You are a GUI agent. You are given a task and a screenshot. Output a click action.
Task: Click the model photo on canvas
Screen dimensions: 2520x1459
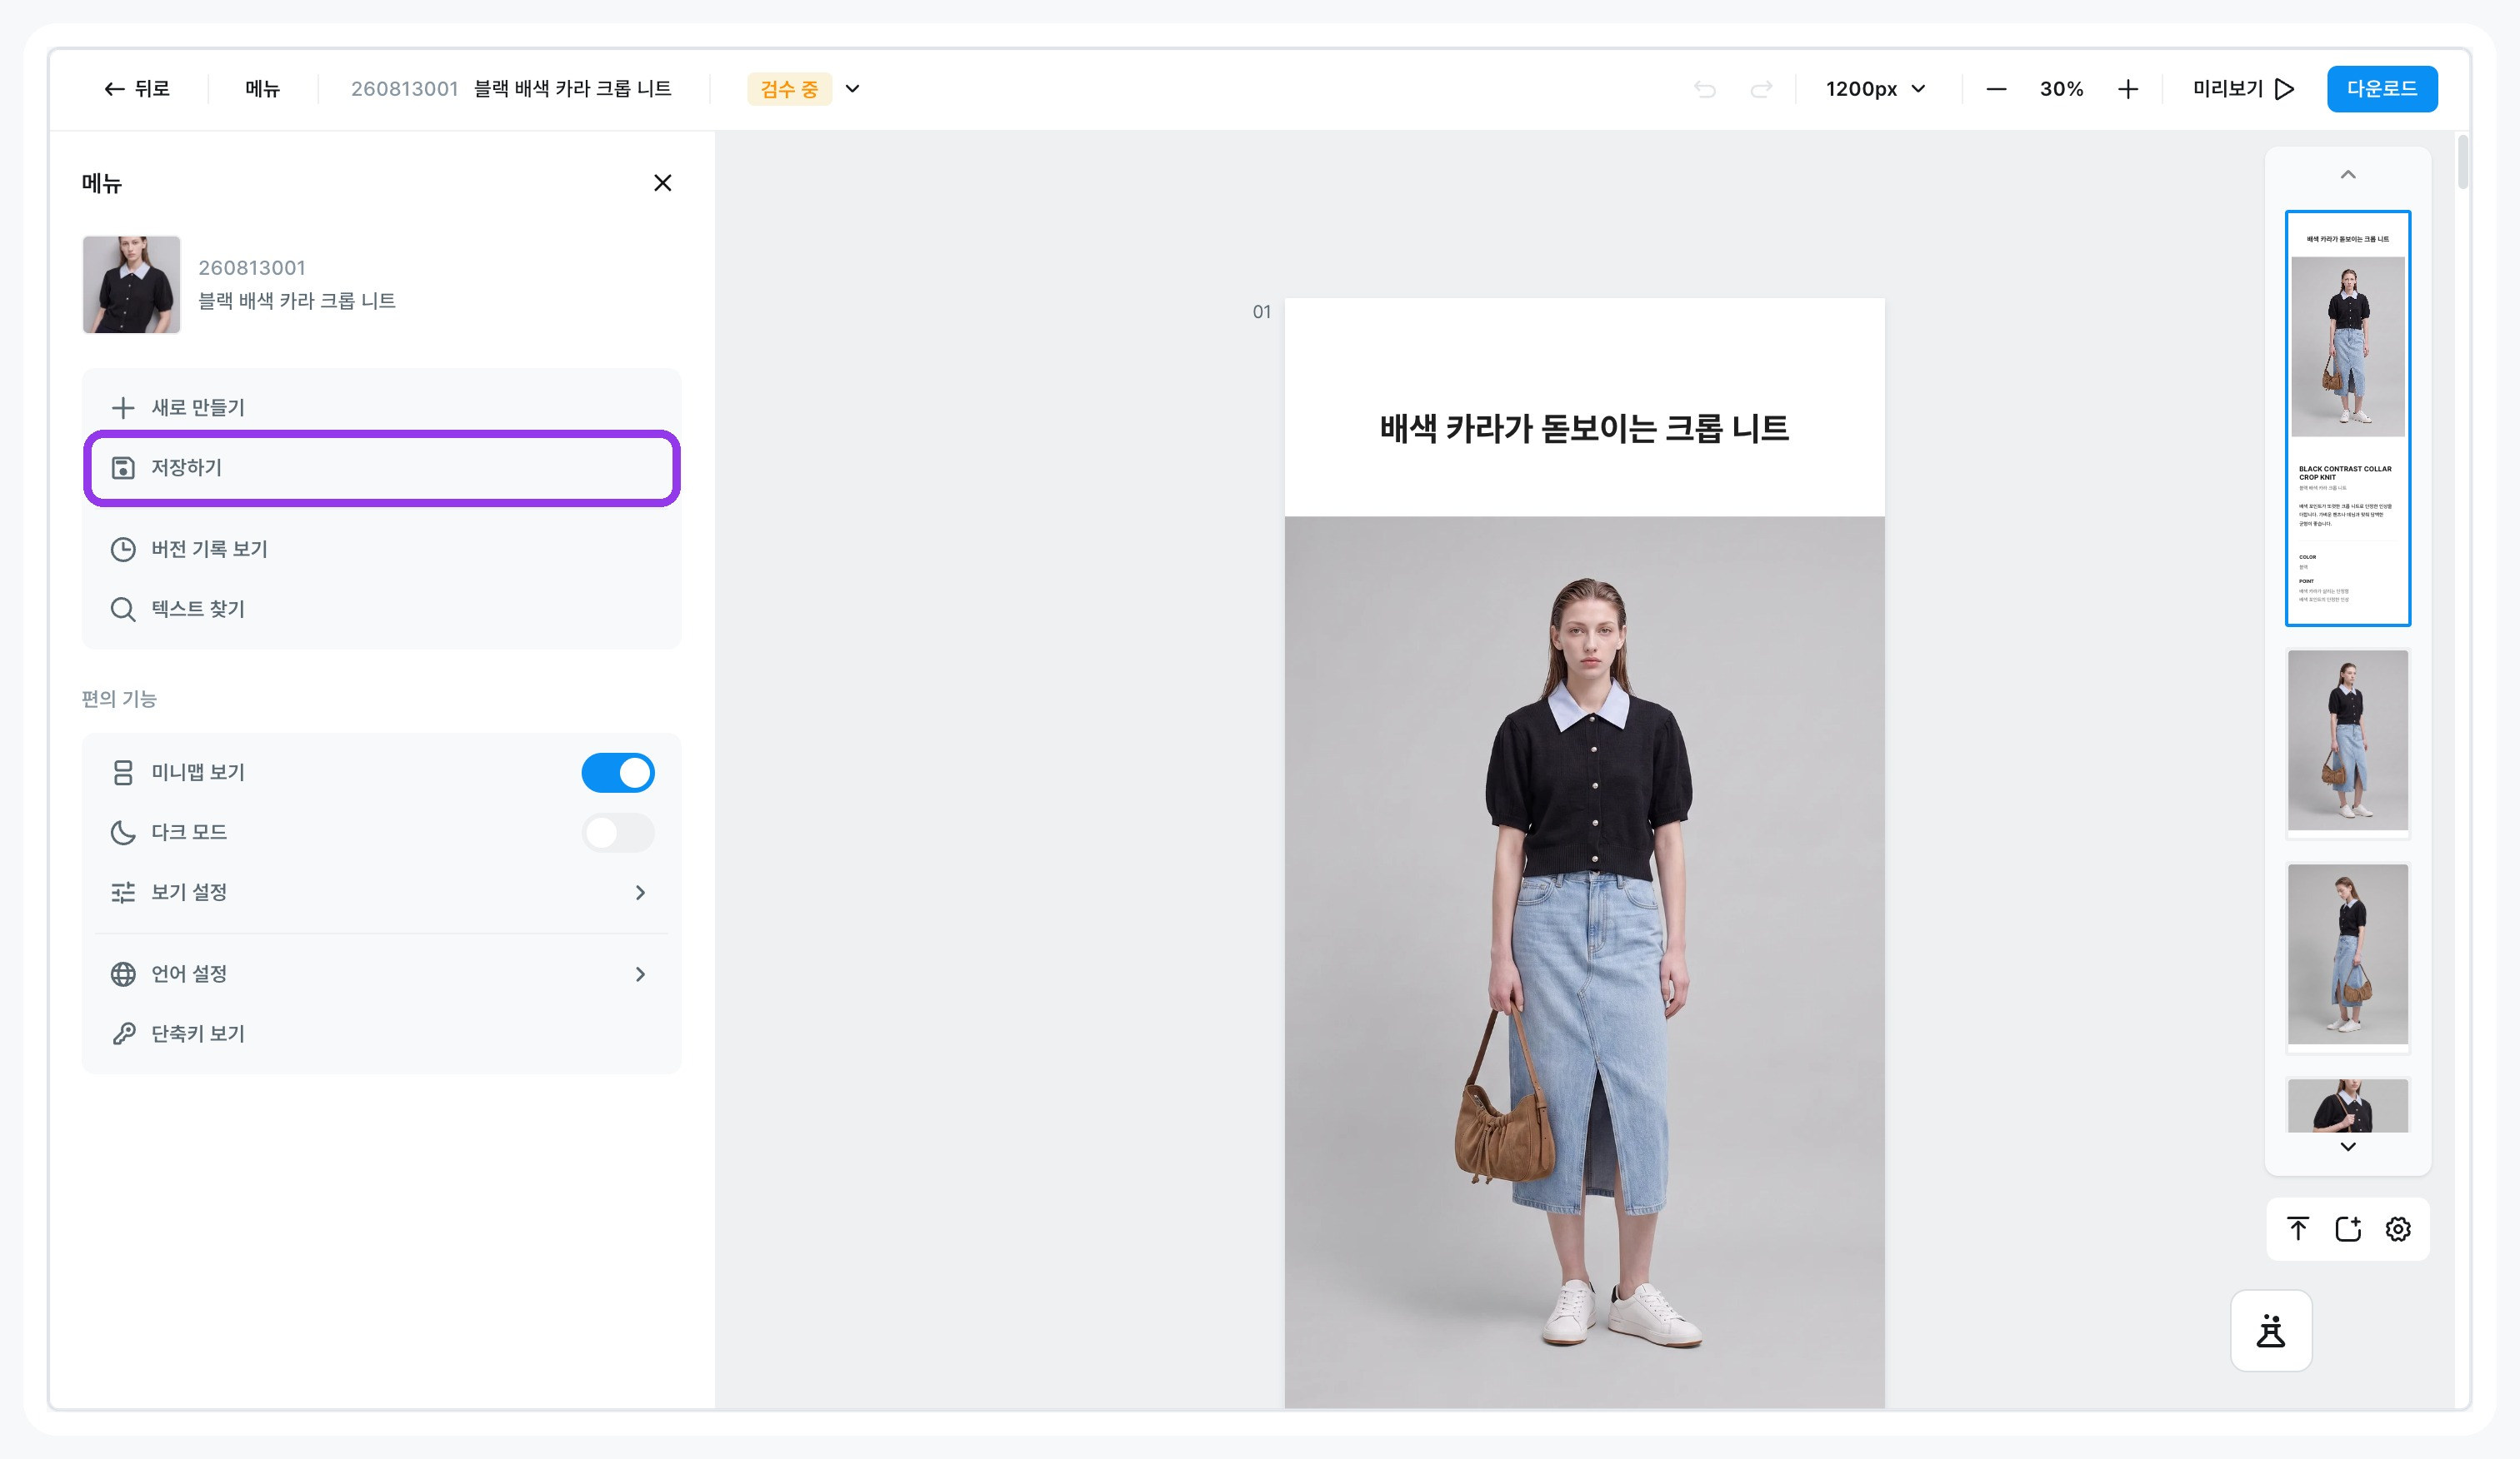1584,961
